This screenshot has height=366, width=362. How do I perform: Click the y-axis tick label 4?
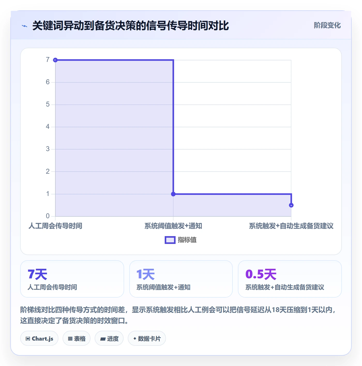click(x=48, y=127)
